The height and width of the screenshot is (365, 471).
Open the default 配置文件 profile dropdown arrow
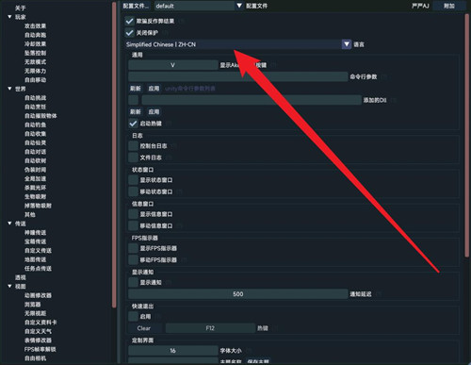coord(239,6)
